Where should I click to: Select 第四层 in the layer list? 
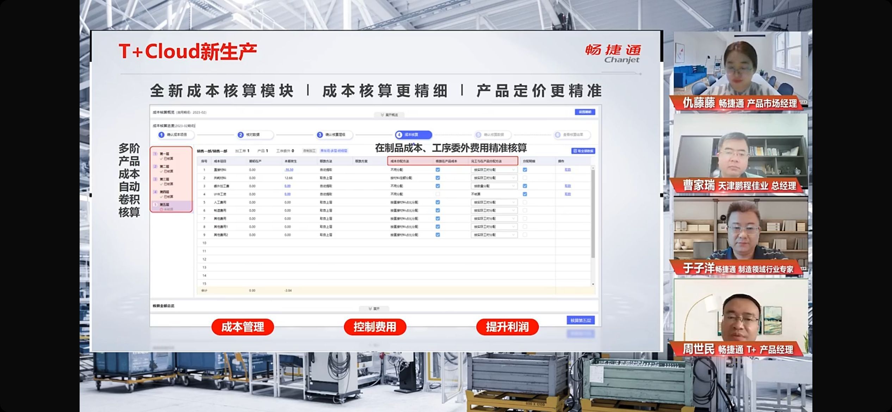(172, 194)
